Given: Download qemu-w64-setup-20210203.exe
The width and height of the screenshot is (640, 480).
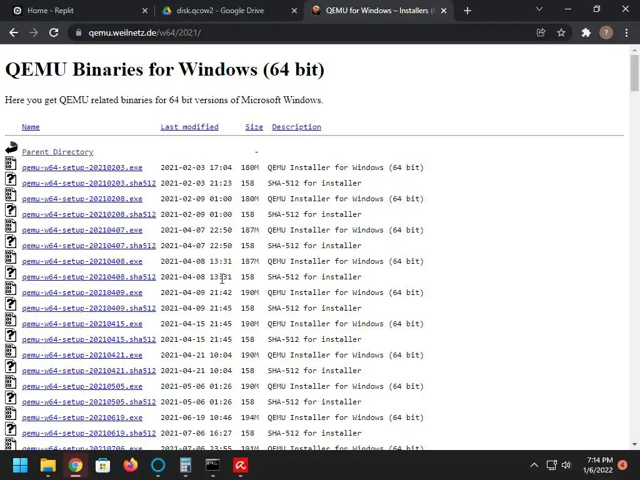Looking at the screenshot, I should tap(82, 167).
